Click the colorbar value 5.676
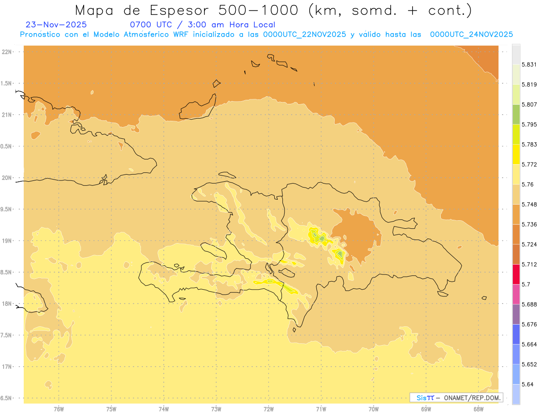The height and width of the screenshot is (415, 537). point(529,324)
